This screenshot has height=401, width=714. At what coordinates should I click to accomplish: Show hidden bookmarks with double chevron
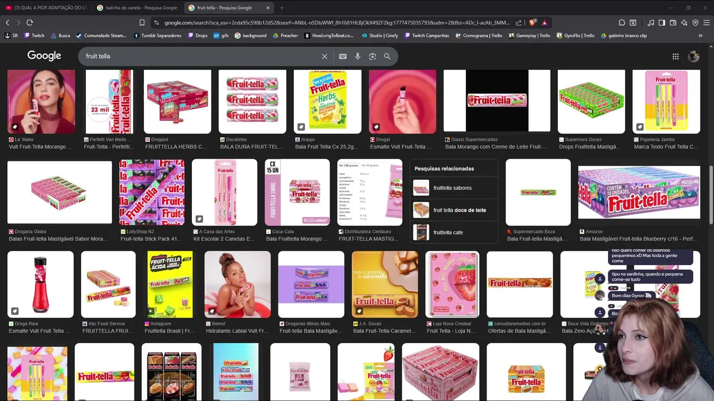pos(701,36)
